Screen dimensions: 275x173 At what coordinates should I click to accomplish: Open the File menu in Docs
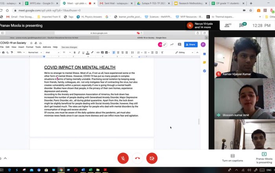(x=2, y=47)
